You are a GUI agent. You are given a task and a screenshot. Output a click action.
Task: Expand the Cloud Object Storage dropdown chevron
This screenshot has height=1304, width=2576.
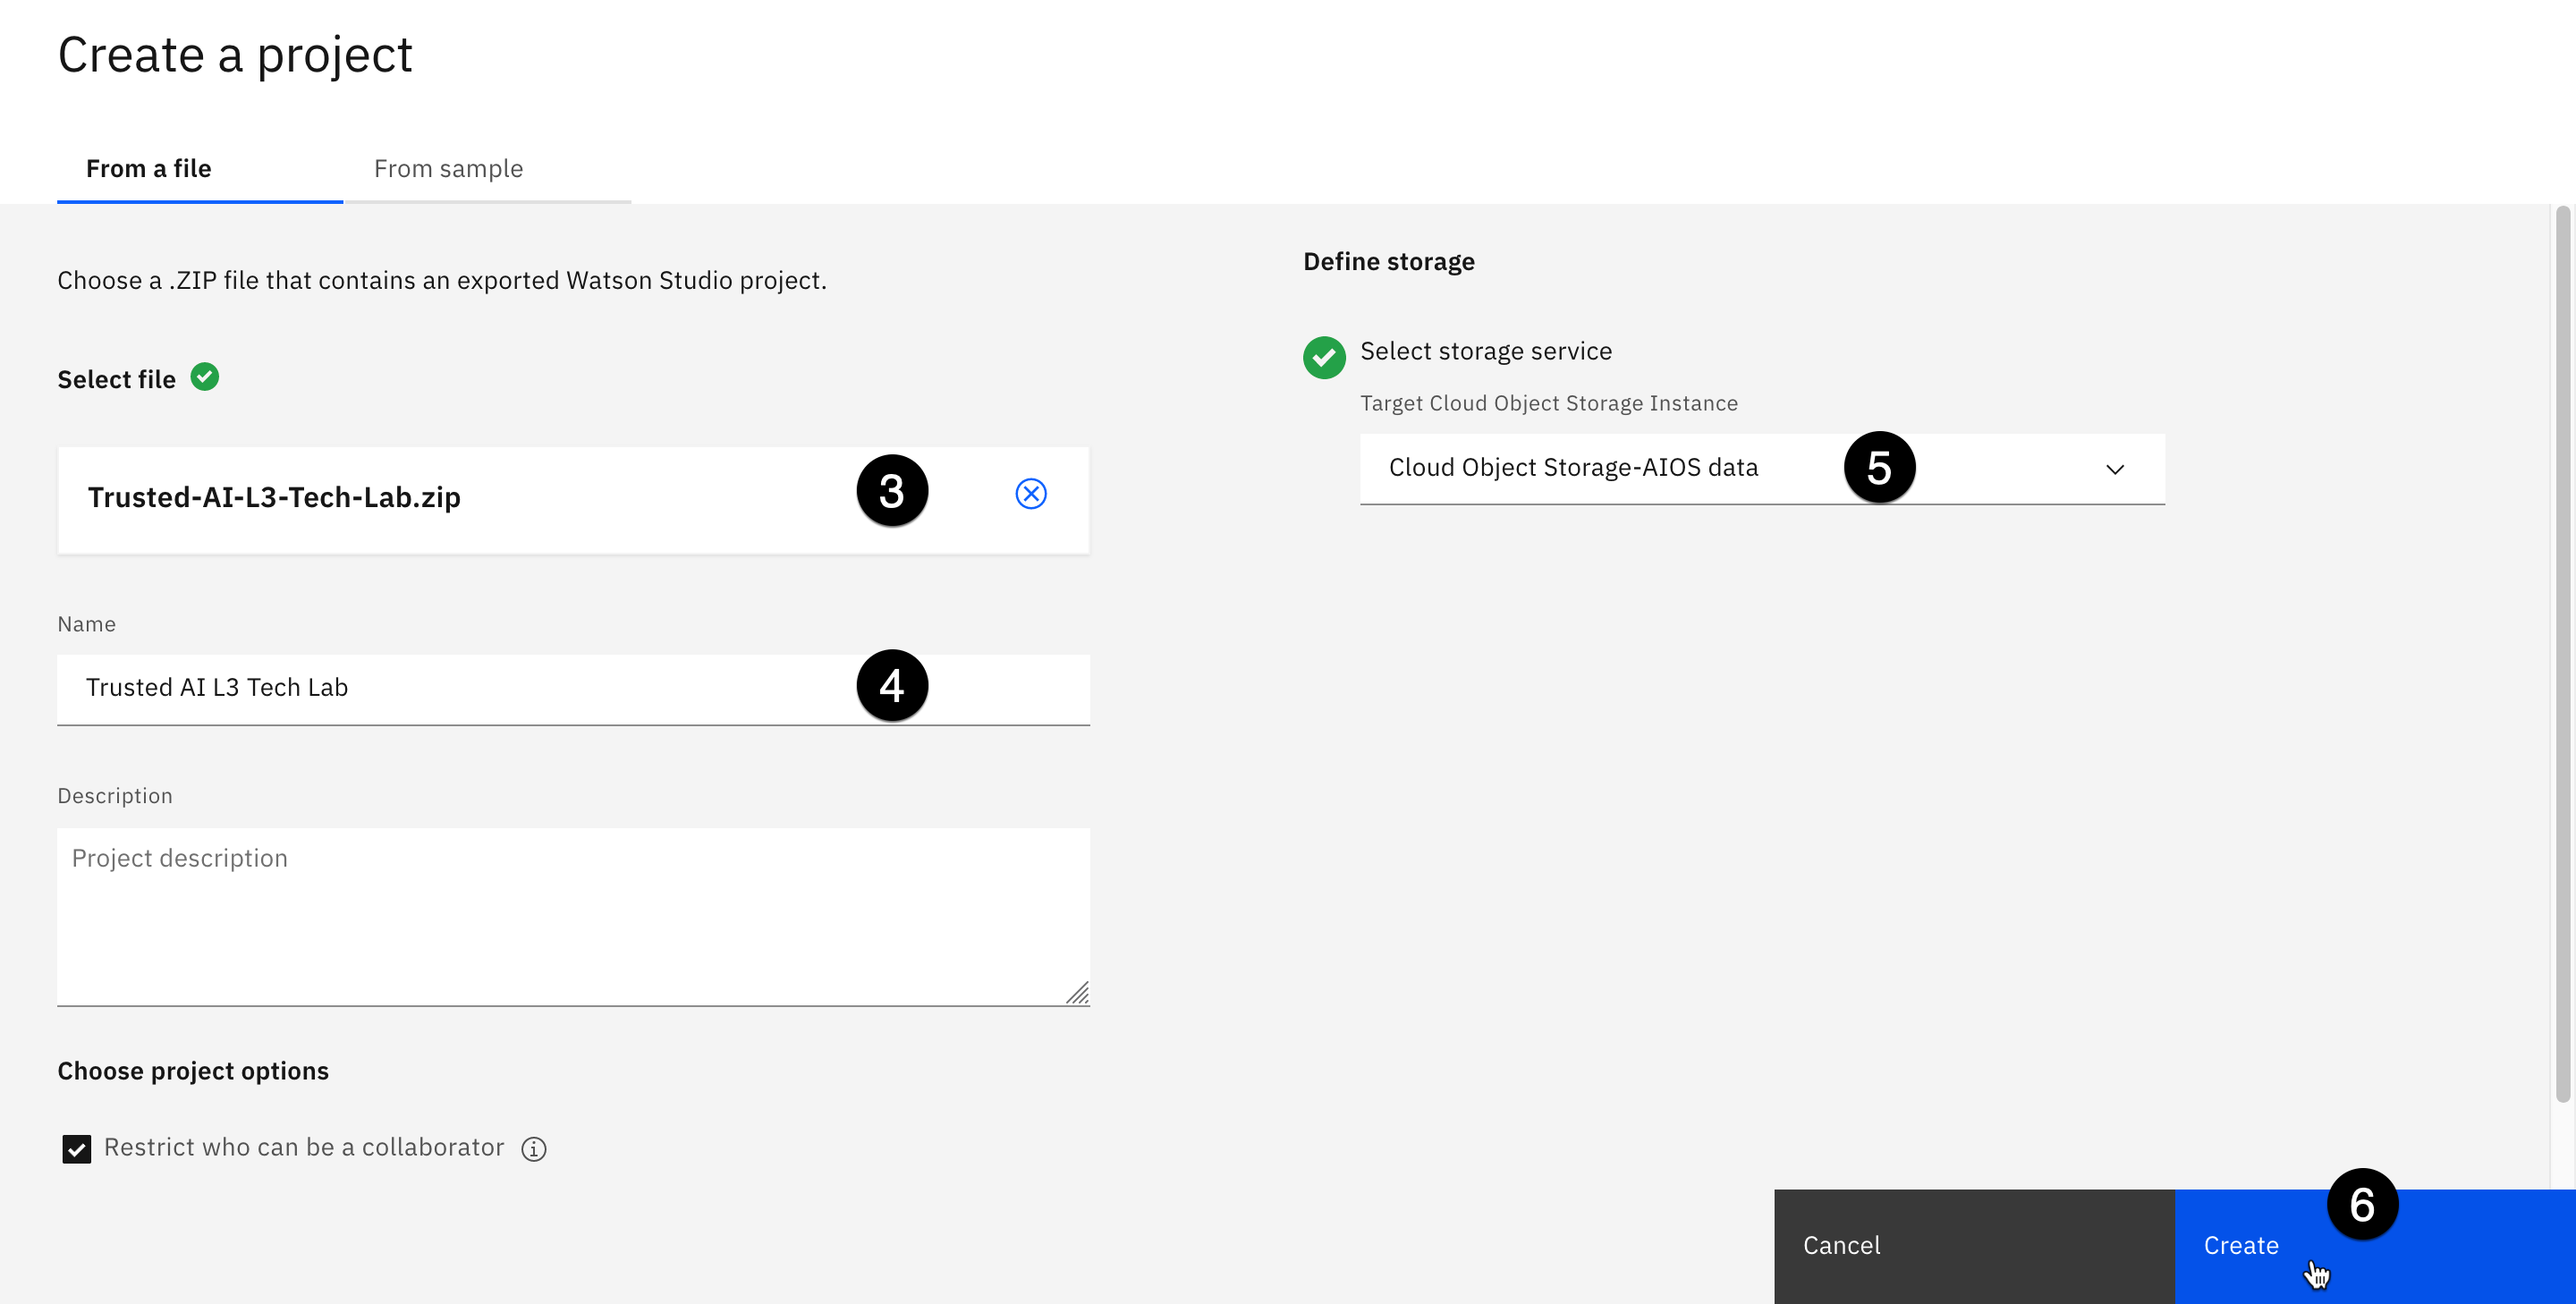[x=2114, y=469]
